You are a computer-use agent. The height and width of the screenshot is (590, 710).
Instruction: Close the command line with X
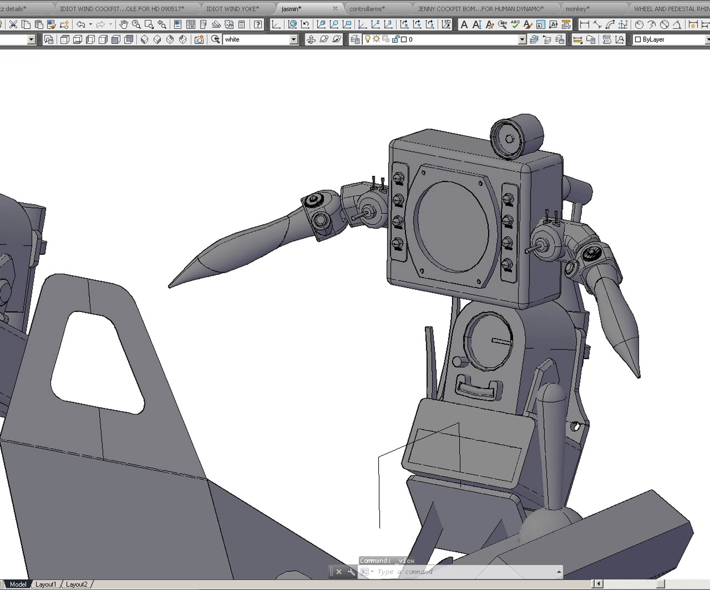[x=339, y=572]
